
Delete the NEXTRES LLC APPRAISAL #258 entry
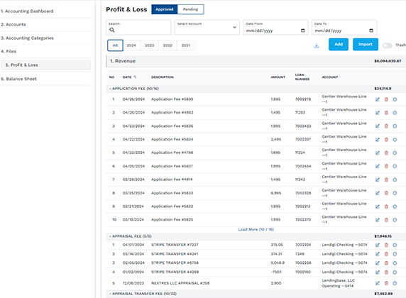coord(386,283)
